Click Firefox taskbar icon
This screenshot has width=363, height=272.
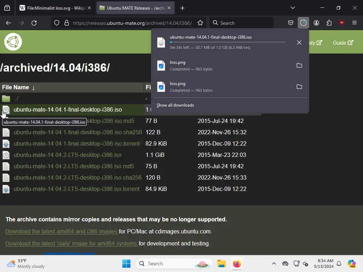pos(237,263)
